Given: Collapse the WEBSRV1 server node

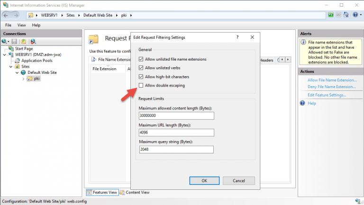Looking at the screenshot, I should coord(5,54).
